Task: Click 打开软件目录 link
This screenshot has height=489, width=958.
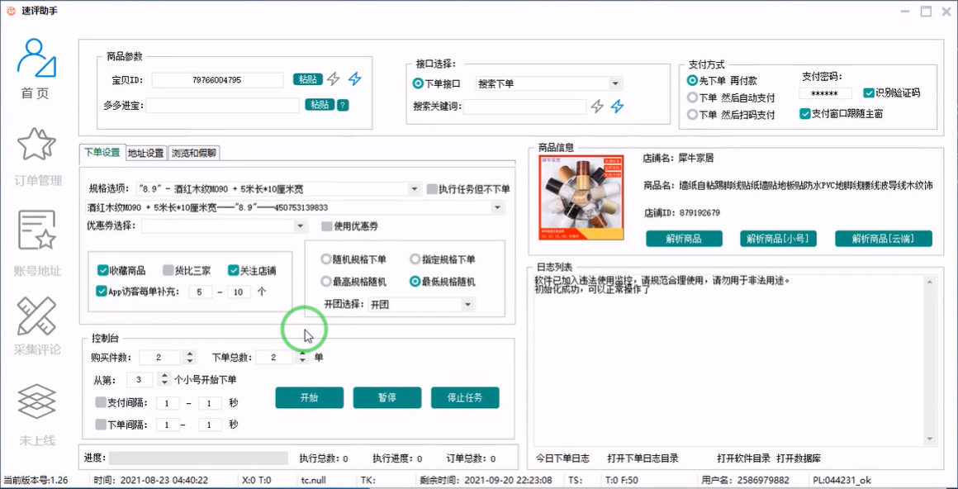Action: 743,458
